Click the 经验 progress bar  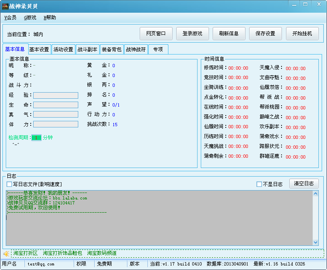[x=56, y=95]
